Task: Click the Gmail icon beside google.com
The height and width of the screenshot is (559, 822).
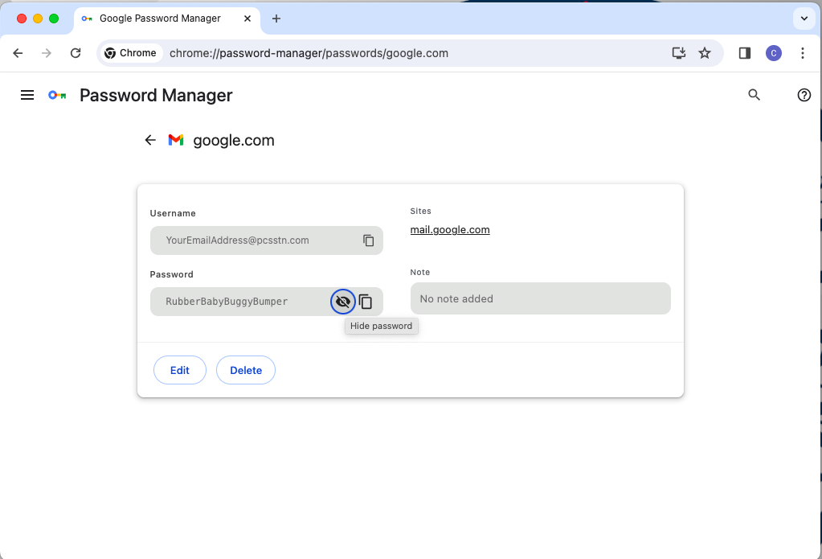Action: pos(176,140)
